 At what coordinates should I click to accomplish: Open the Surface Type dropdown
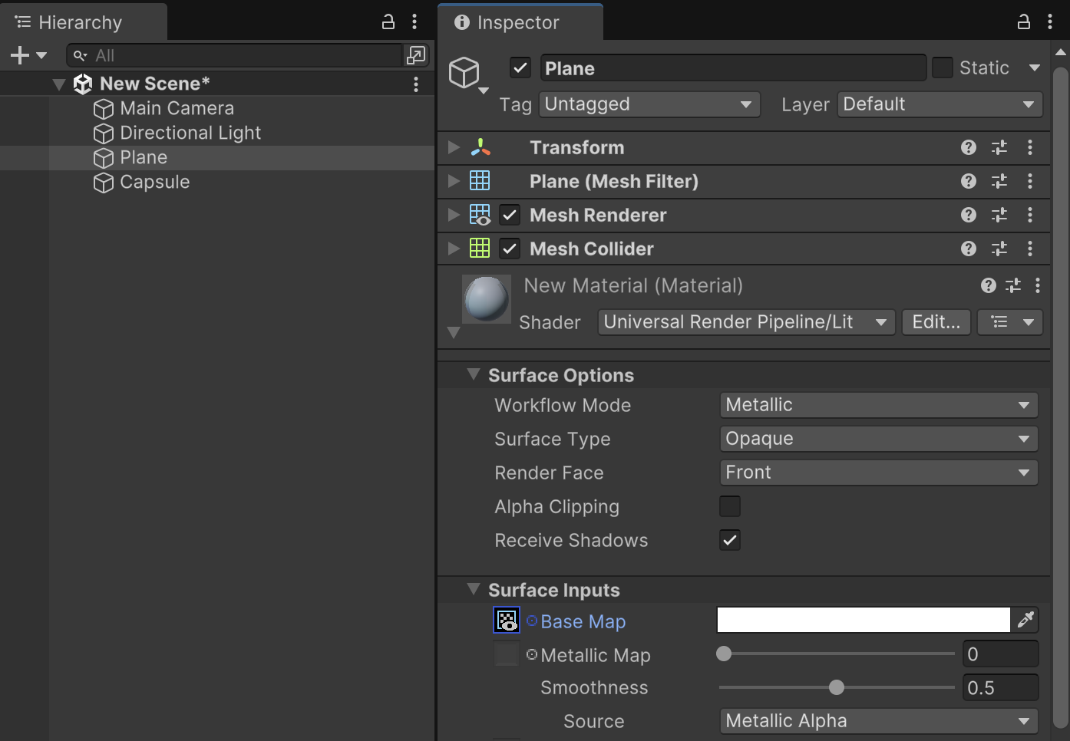[x=877, y=439]
